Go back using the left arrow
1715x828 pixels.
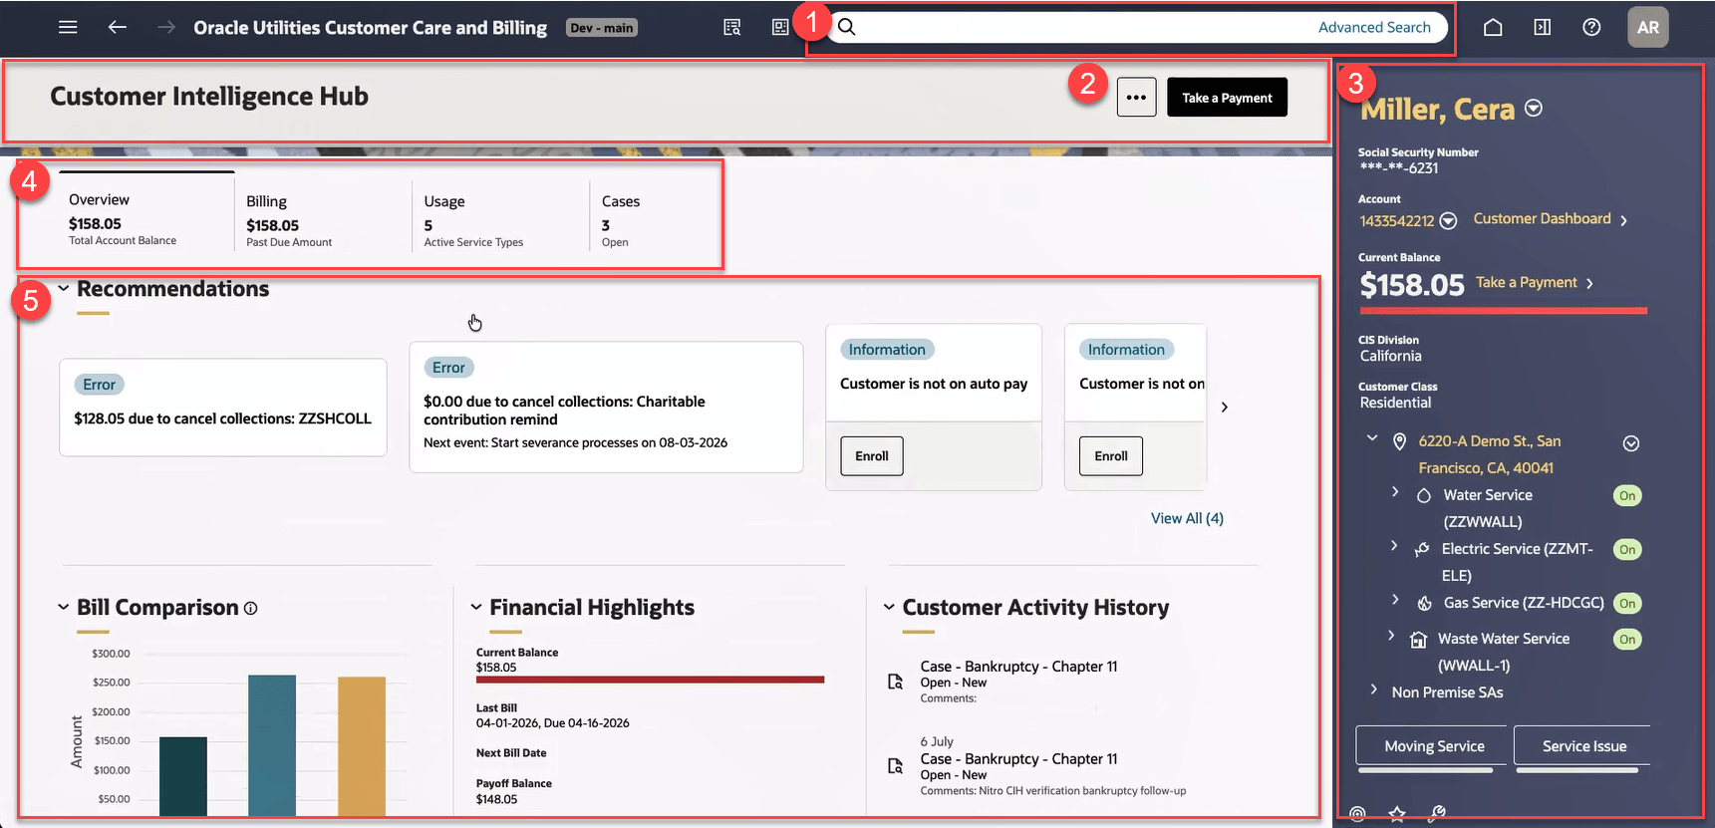(118, 27)
